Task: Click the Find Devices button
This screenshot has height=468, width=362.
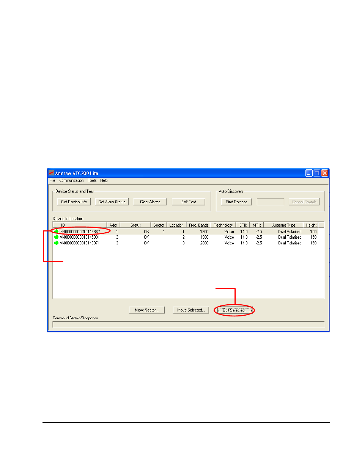Action: click(236, 202)
